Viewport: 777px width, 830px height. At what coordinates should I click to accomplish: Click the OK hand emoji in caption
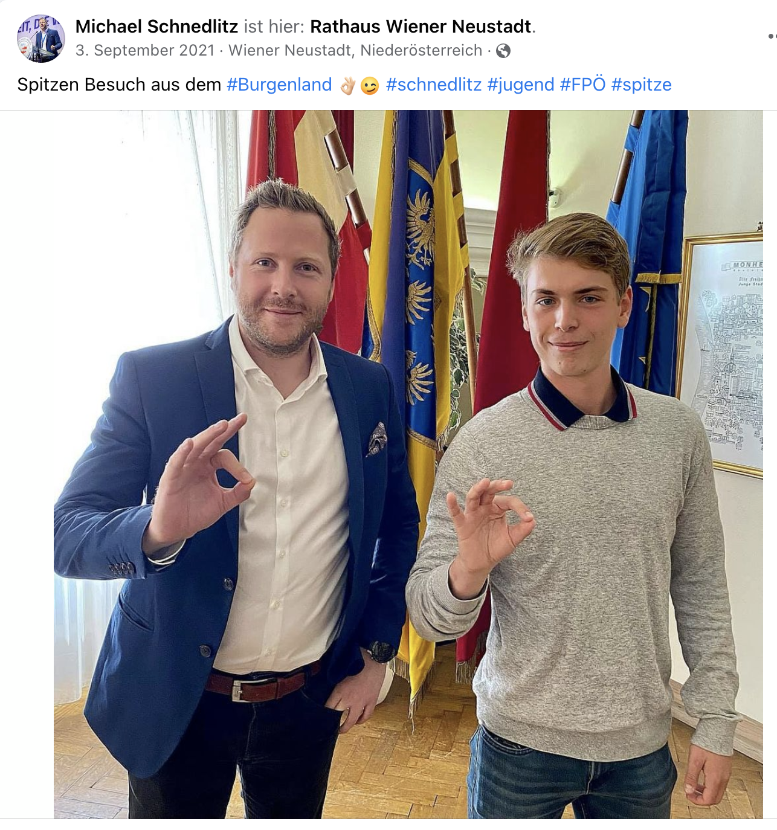click(x=347, y=86)
